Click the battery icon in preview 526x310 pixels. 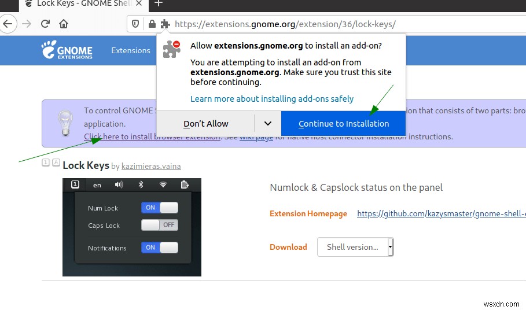185,184
